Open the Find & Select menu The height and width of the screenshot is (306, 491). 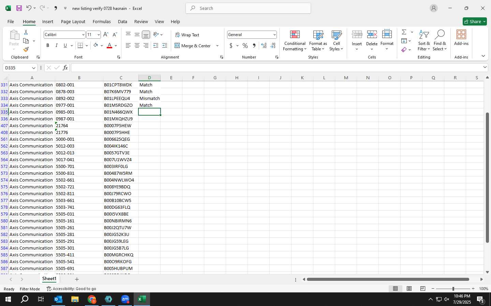pos(440,40)
